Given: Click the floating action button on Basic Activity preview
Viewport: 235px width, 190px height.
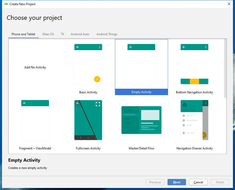Looking at the screenshot, I should 97,79.
